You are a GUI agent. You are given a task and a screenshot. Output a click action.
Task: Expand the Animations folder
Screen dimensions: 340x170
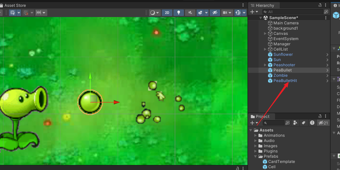pos(256,135)
